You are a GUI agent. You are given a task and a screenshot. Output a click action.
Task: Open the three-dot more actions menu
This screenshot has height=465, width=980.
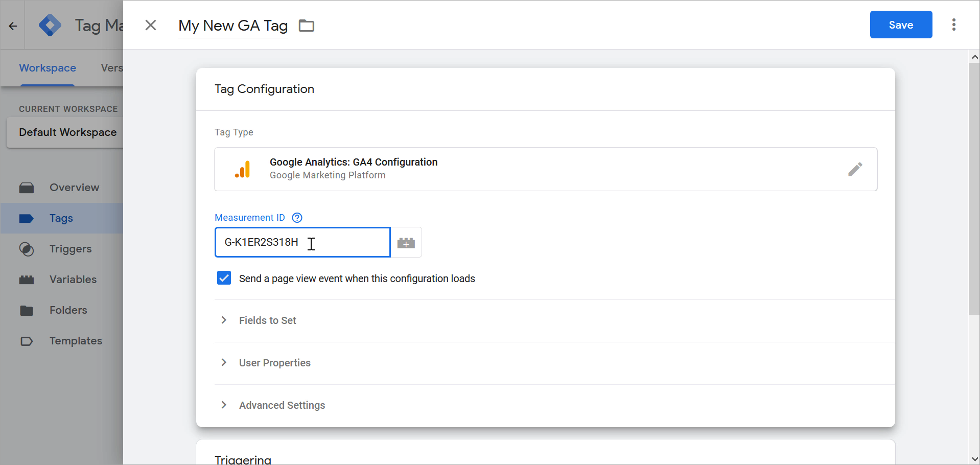click(x=953, y=25)
